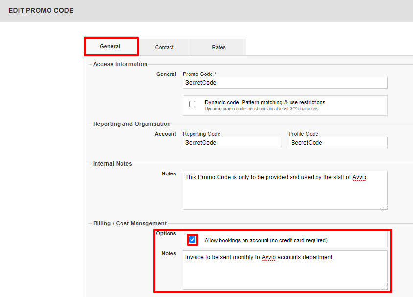Image resolution: width=413 pixels, height=297 pixels.
Task: Uncheck Allow bookings on account checkbox
Action: pyautogui.click(x=192, y=240)
